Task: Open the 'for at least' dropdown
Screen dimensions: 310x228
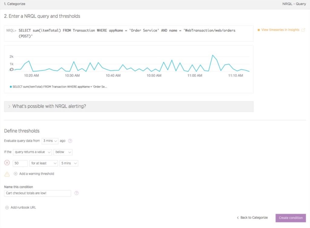Action: click(44, 163)
